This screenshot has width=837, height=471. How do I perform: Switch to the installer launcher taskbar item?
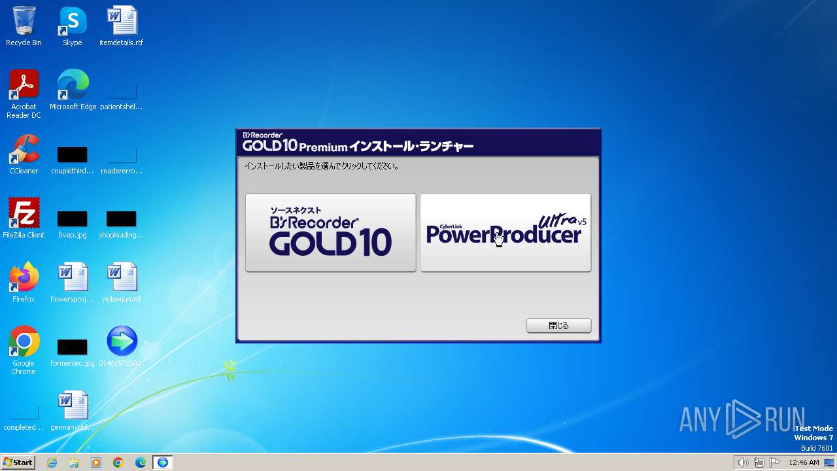(163, 462)
